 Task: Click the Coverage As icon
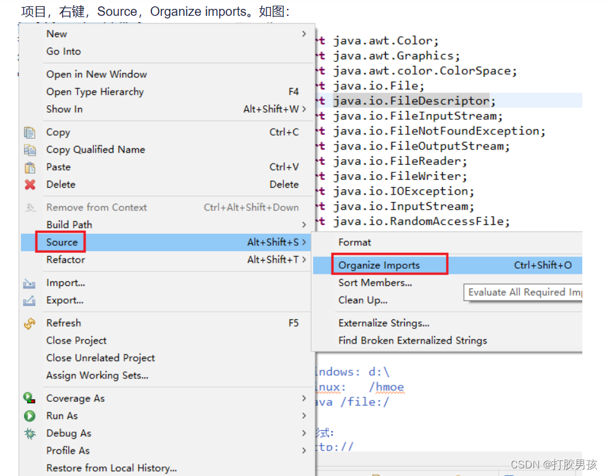click(29, 398)
